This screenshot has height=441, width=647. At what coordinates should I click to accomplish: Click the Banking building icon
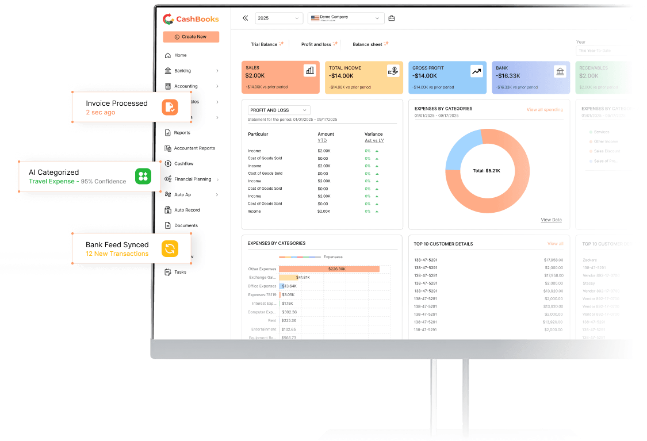coord(168,71)
